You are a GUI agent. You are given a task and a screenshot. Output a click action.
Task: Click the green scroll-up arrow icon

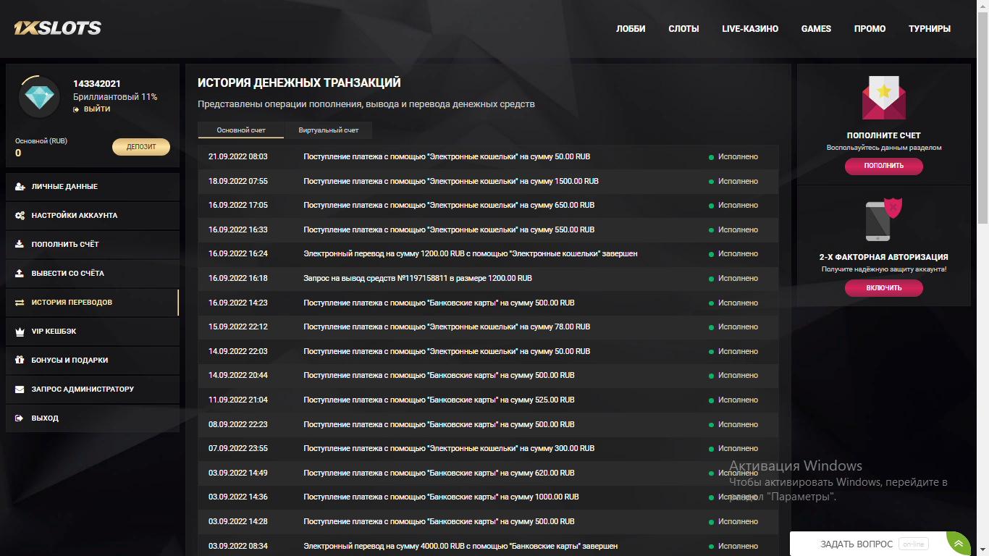coord(958,544)
